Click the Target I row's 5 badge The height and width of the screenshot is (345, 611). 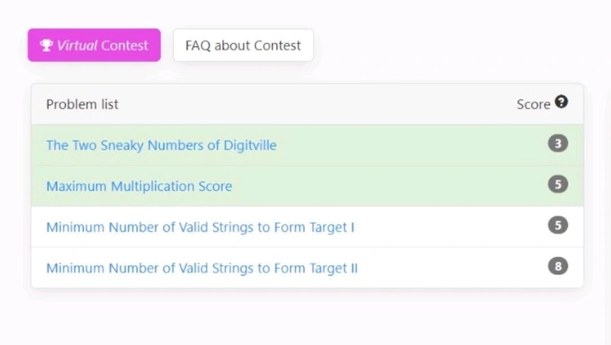coord(558,225)
